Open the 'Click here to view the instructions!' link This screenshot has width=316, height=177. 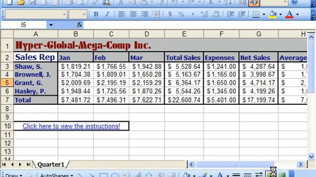(71, 126)
